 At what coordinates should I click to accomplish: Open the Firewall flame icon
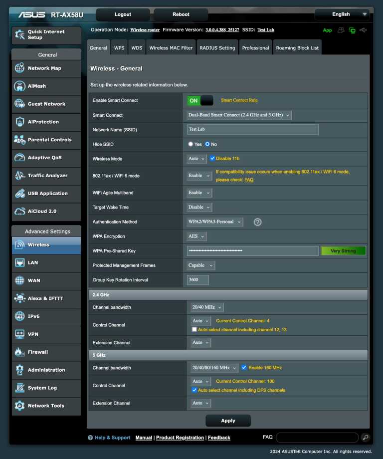coord(20,352)
